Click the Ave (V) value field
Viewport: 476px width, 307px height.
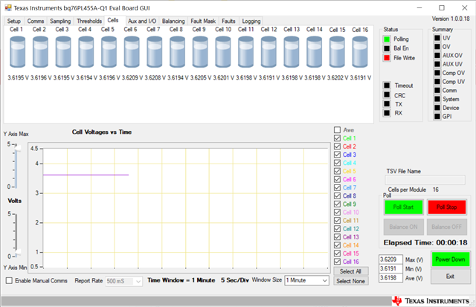390,278
